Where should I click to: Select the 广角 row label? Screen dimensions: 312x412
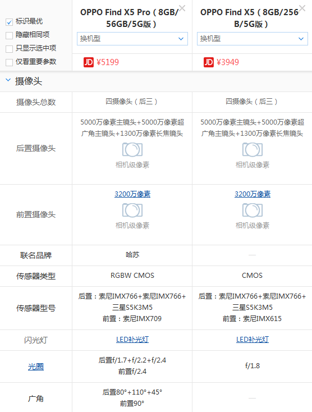coord(36,399)
